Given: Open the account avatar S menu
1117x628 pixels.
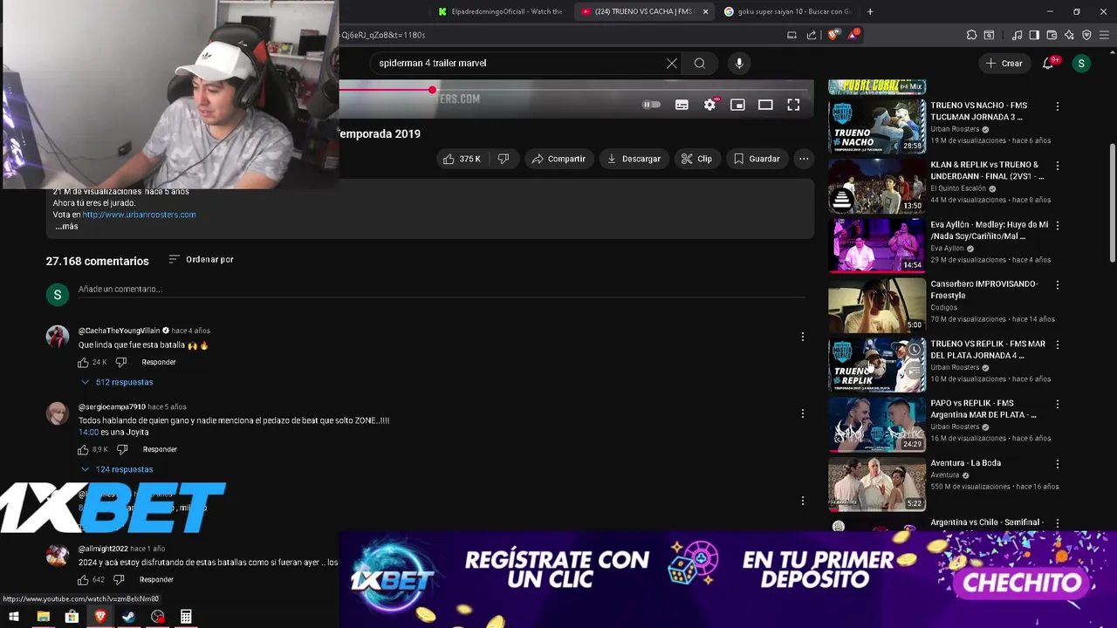Looking at the screenshot, I should coord(1081,63).
